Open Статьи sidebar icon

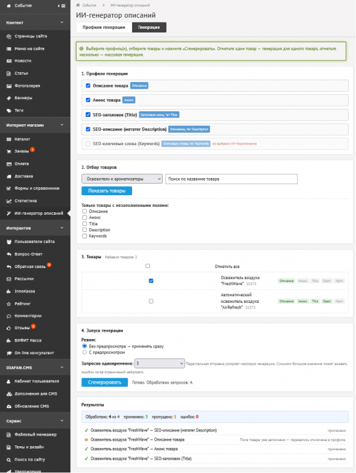[x=9, y=73]
